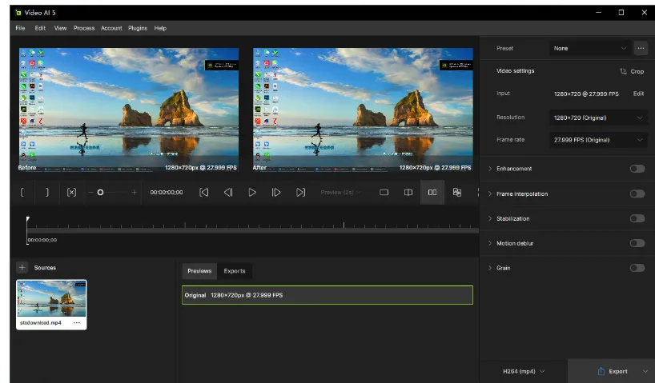
Task: Turn on Frame interpolation switch
Action: (637, 193)
